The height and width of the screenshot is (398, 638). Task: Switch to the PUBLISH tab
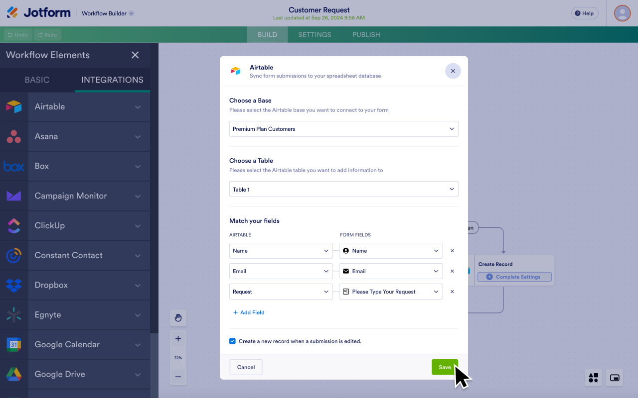coord(366,35)
